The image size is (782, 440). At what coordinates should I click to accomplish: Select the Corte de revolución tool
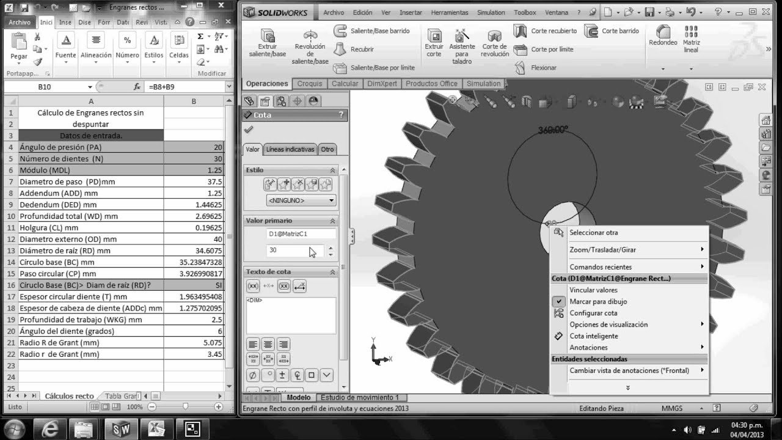[x=494, y=42]
